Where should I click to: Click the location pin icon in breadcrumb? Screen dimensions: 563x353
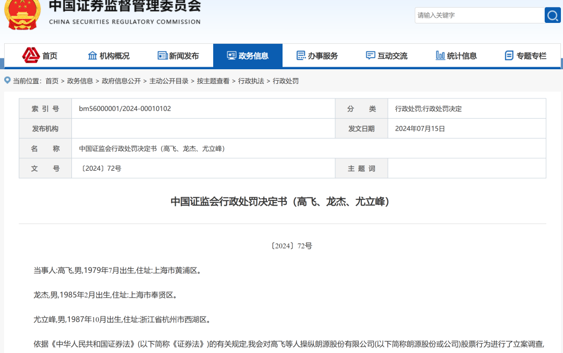(x=7, y=81)
